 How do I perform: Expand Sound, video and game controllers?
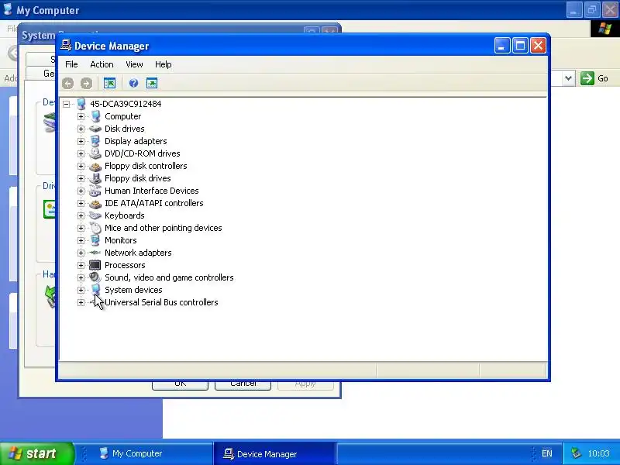81,277
